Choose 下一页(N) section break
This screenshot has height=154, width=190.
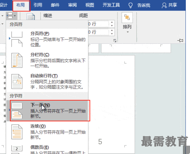(x=47, y=110)
